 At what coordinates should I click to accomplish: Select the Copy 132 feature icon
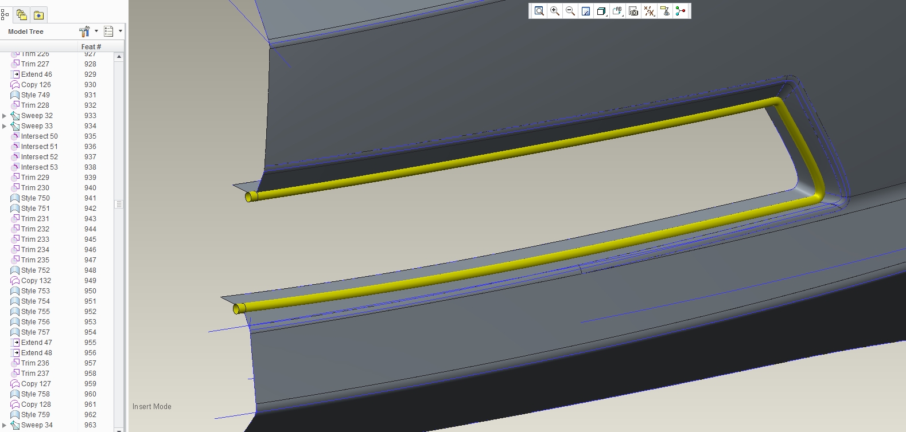15,281
